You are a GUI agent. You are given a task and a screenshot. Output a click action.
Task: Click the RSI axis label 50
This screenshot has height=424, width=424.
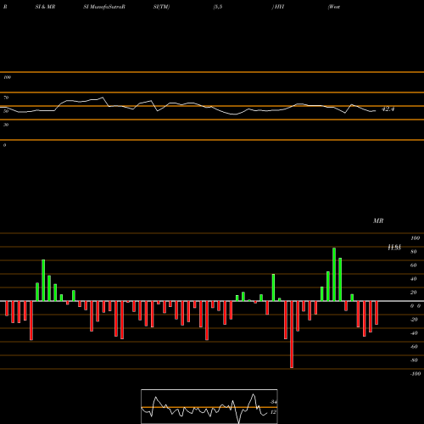tap(6, 111)
